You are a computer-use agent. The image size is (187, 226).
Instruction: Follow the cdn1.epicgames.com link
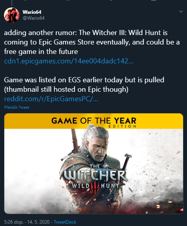[69, 61]
